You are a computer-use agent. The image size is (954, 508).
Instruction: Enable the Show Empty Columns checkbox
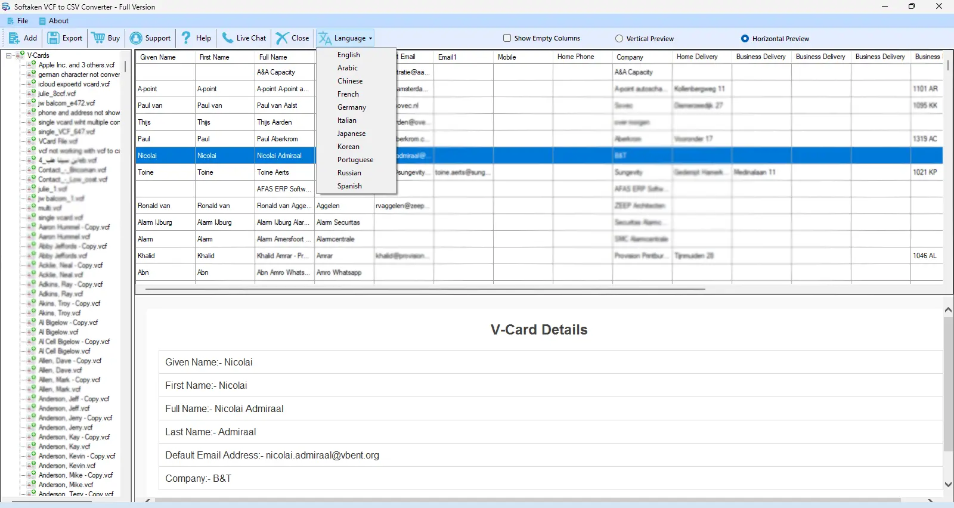tap(507, 38)
